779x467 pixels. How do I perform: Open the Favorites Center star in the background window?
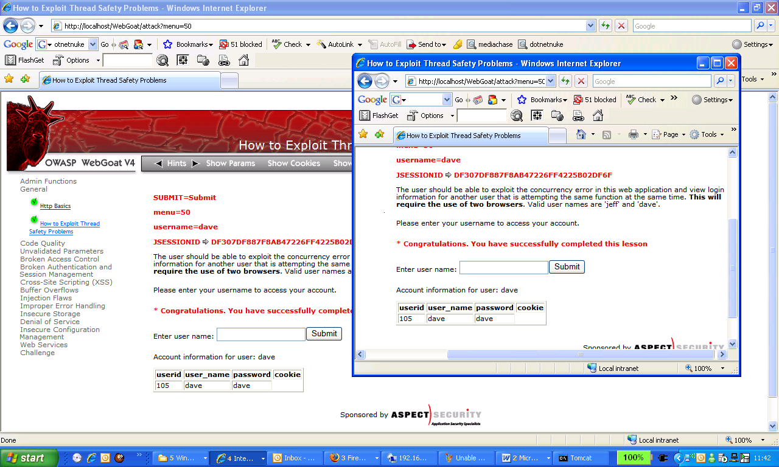(x=9, y=79)
